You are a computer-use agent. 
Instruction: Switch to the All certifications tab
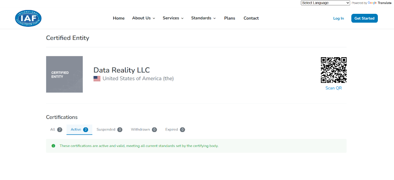pos(56,130)
